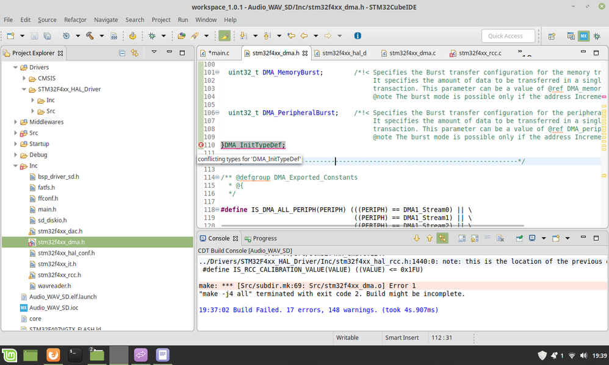Collapse the Drivers folder

click(x=15, y=68)
